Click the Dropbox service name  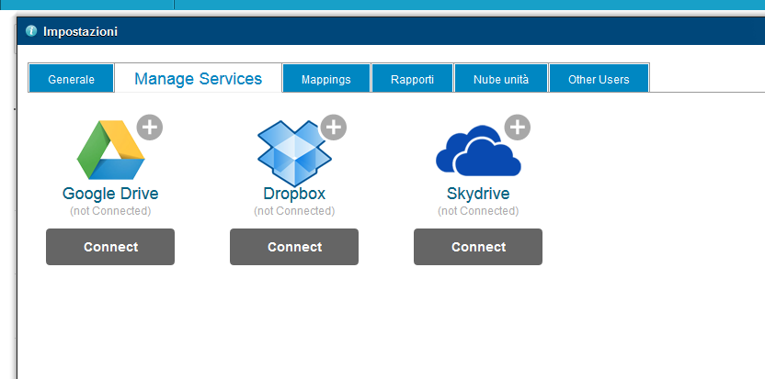point(294,194)
